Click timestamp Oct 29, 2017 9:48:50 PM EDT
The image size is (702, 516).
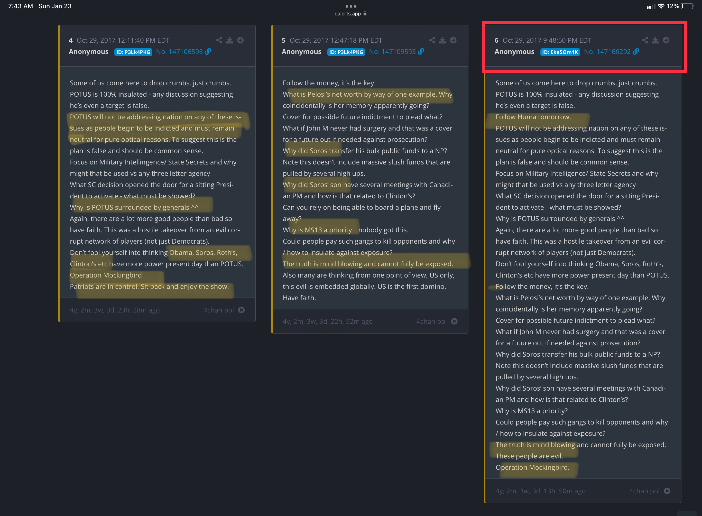547,40
